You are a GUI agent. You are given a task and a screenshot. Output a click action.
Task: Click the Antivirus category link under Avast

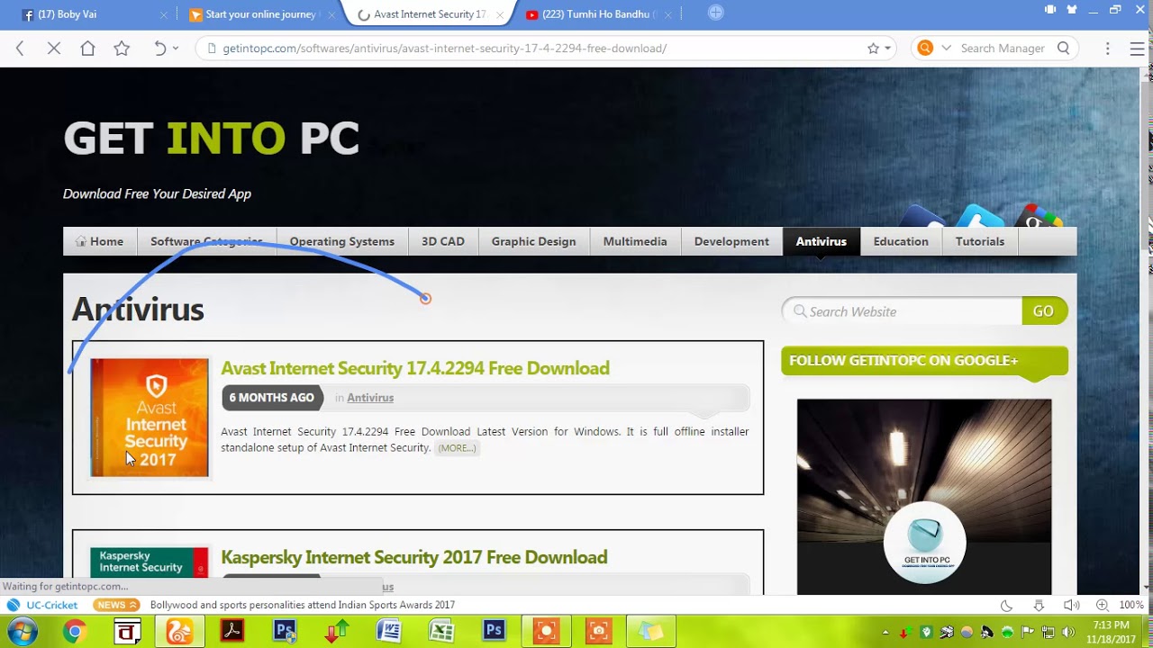point(370,398)
